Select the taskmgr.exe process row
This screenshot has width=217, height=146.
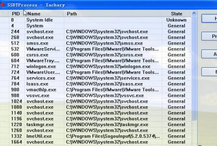click(96, 125)
